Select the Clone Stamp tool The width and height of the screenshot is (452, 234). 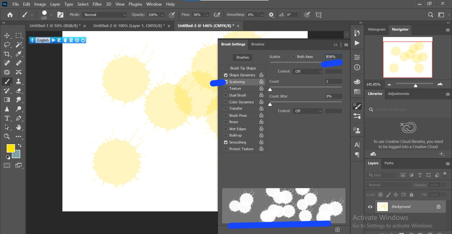pos(19,81)
